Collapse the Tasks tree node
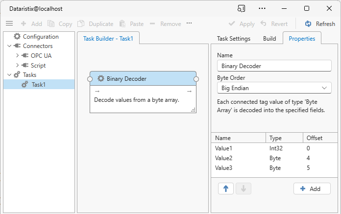Viewport: 341px width, 214px height. click(x=9, y=75)
